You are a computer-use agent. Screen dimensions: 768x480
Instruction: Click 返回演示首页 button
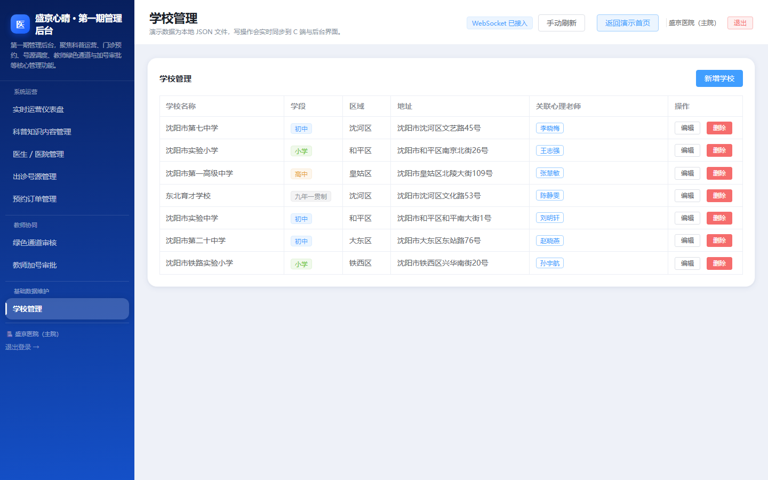(x=628, y=23)
